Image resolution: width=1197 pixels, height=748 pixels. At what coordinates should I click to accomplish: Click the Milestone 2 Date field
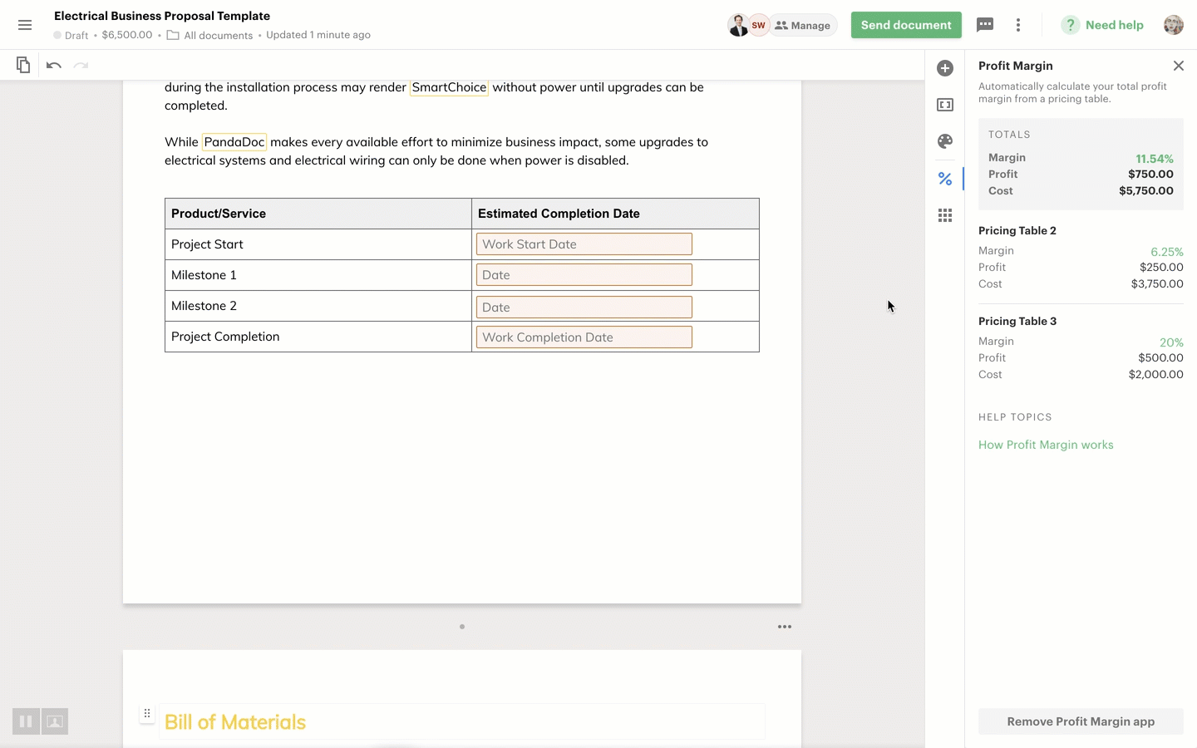coord(584,308)
